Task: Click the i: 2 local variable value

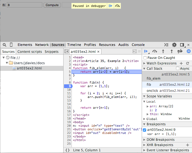Action: 156,110
